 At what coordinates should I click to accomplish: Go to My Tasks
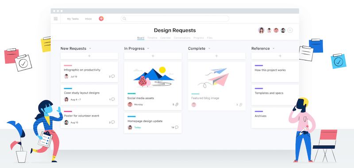73,19
